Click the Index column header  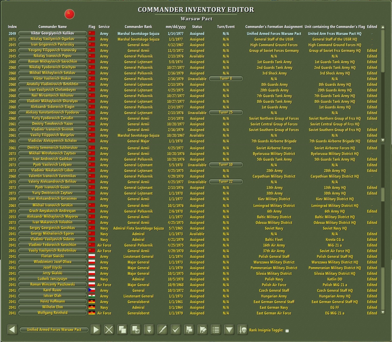point(12,27)
